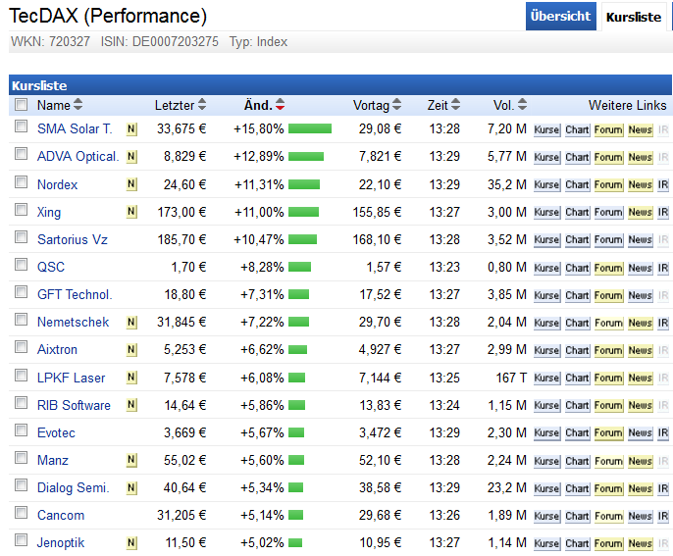Open the N badge in the Aixtron row

point(131,350)
